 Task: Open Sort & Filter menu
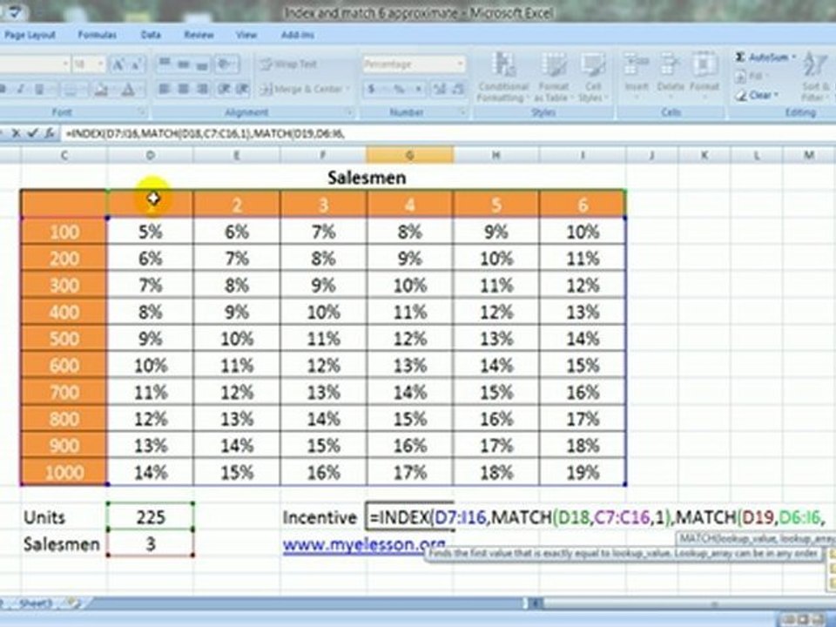coord(815,77)
